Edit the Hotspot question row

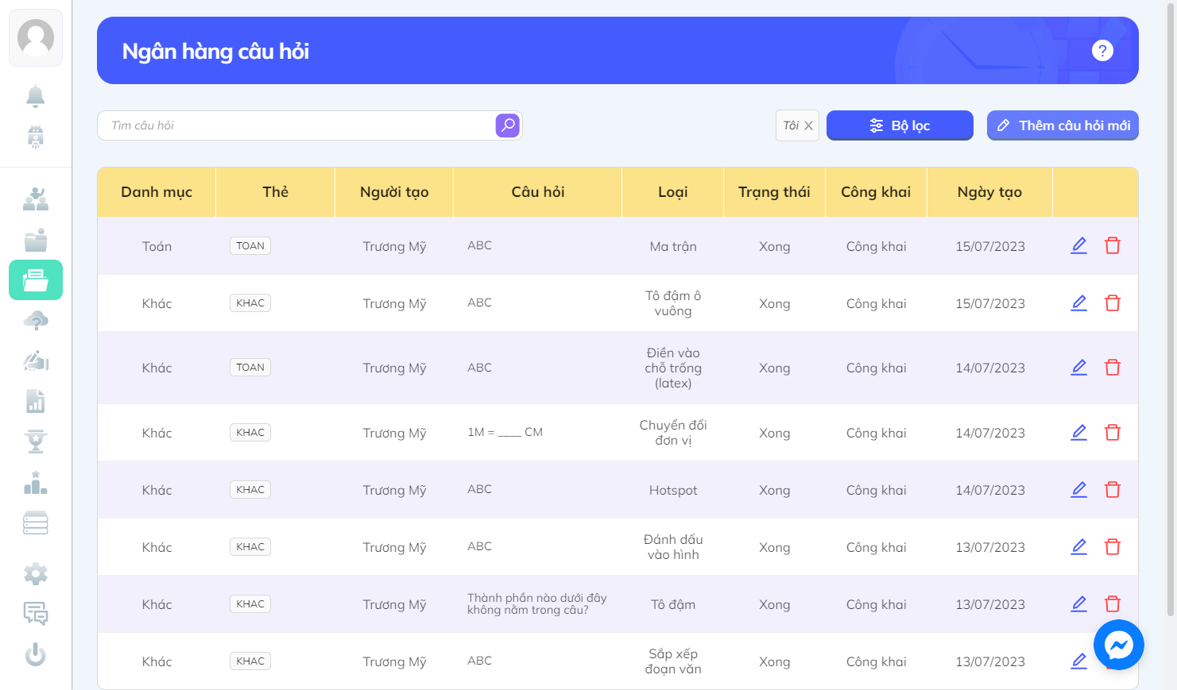tap(1078, 489)
